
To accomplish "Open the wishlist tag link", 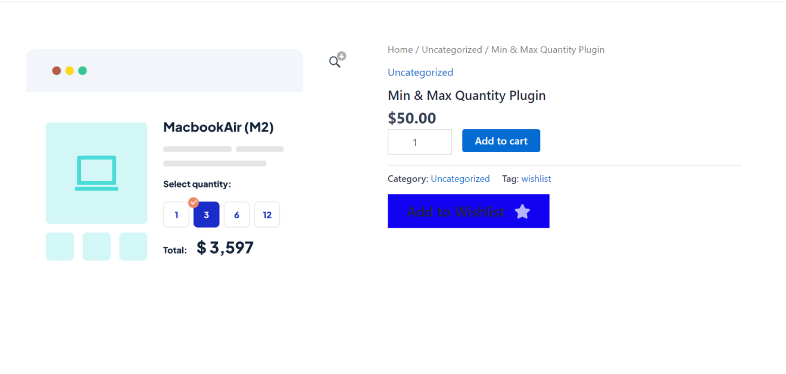I will pos(536,179).
